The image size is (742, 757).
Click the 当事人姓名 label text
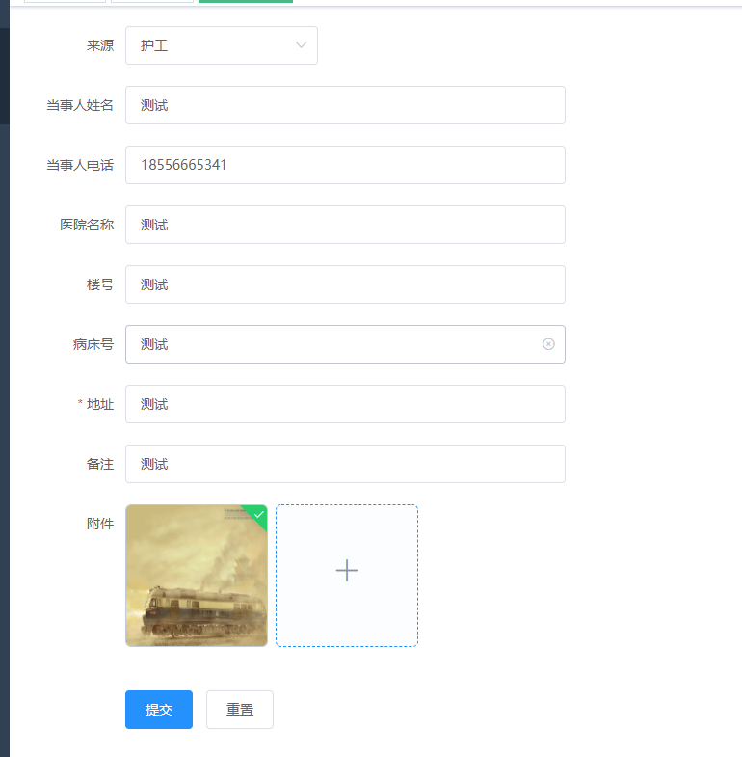[x=80, y=105]
